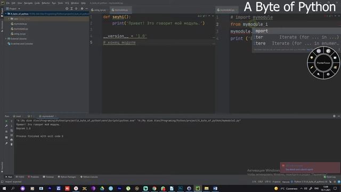Click Python 3.10 interpreter selector

pyautogui.click(x=311, y=182)
